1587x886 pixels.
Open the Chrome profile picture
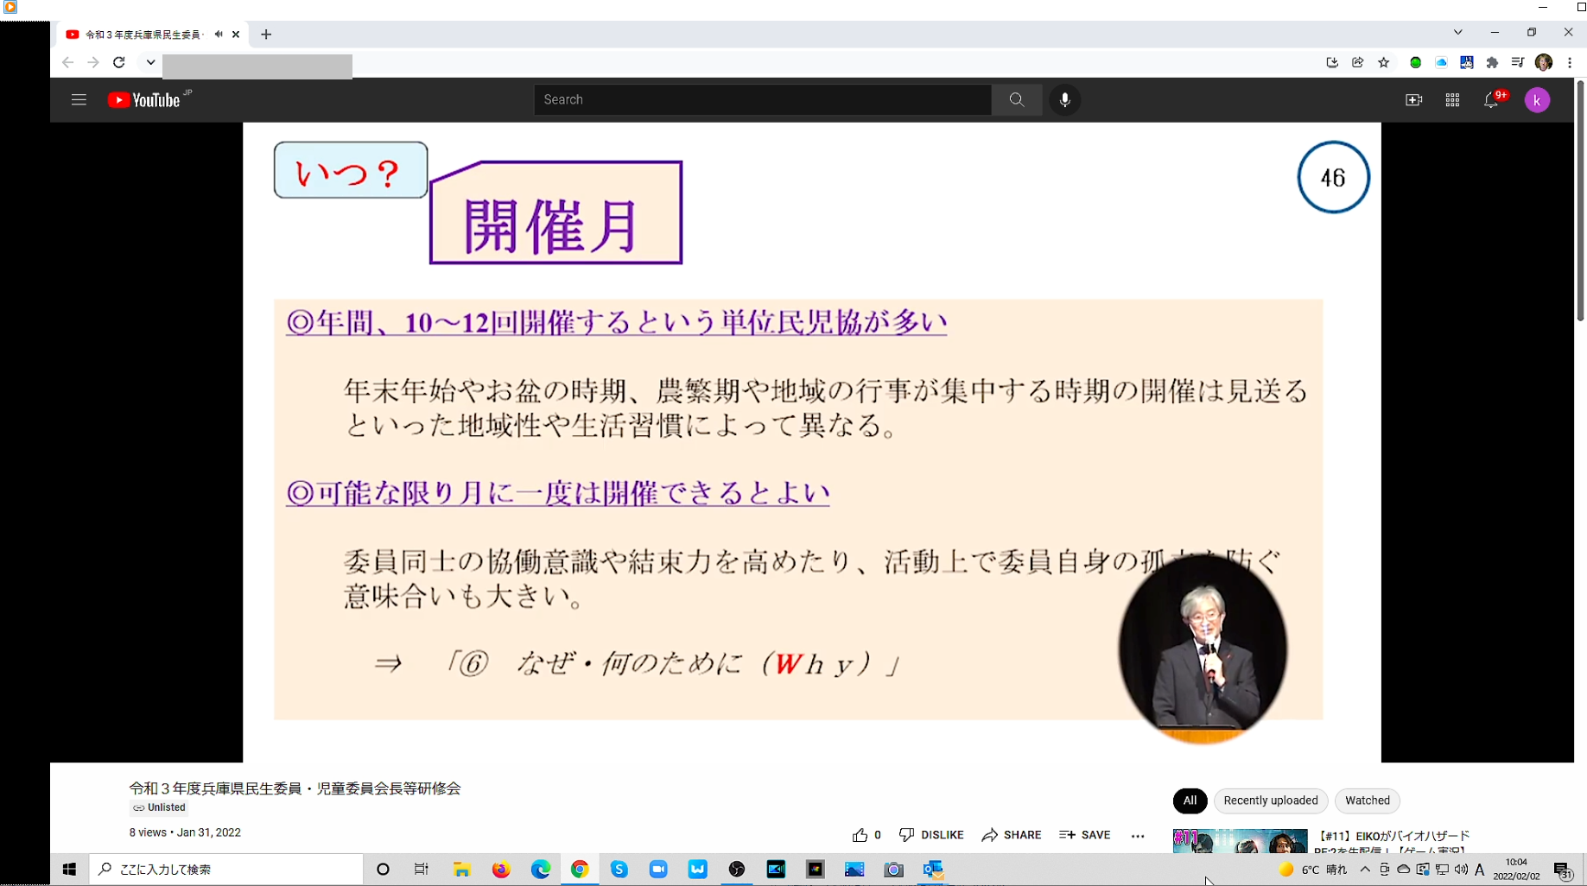click(x=1544, y=62)
